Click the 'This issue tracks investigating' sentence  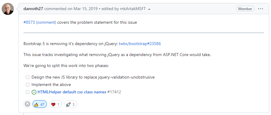(x=117, y=55)
